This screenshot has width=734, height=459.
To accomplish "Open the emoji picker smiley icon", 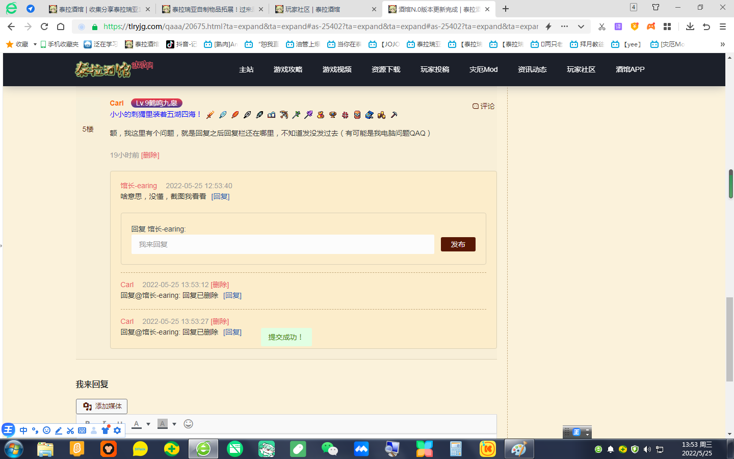I will pyautogui.click(x=189, y=423).
